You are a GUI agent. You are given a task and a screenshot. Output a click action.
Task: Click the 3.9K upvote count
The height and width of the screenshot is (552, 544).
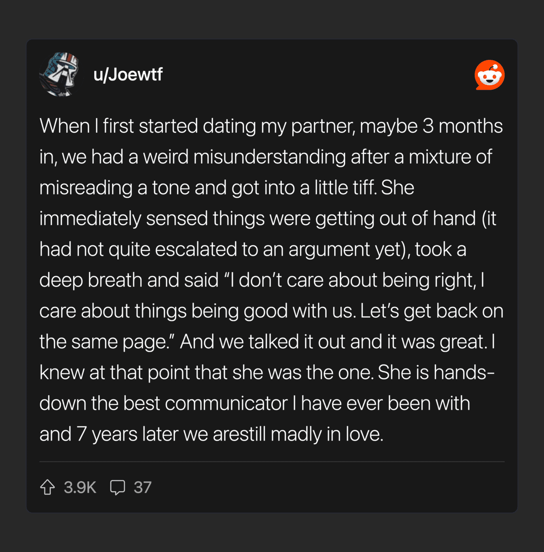80,487
